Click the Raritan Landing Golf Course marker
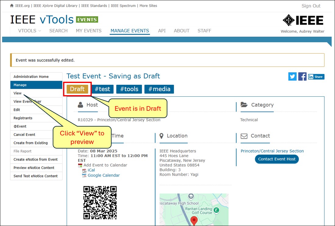This screenshot has height=226, width=335. (x=216, y=210)
